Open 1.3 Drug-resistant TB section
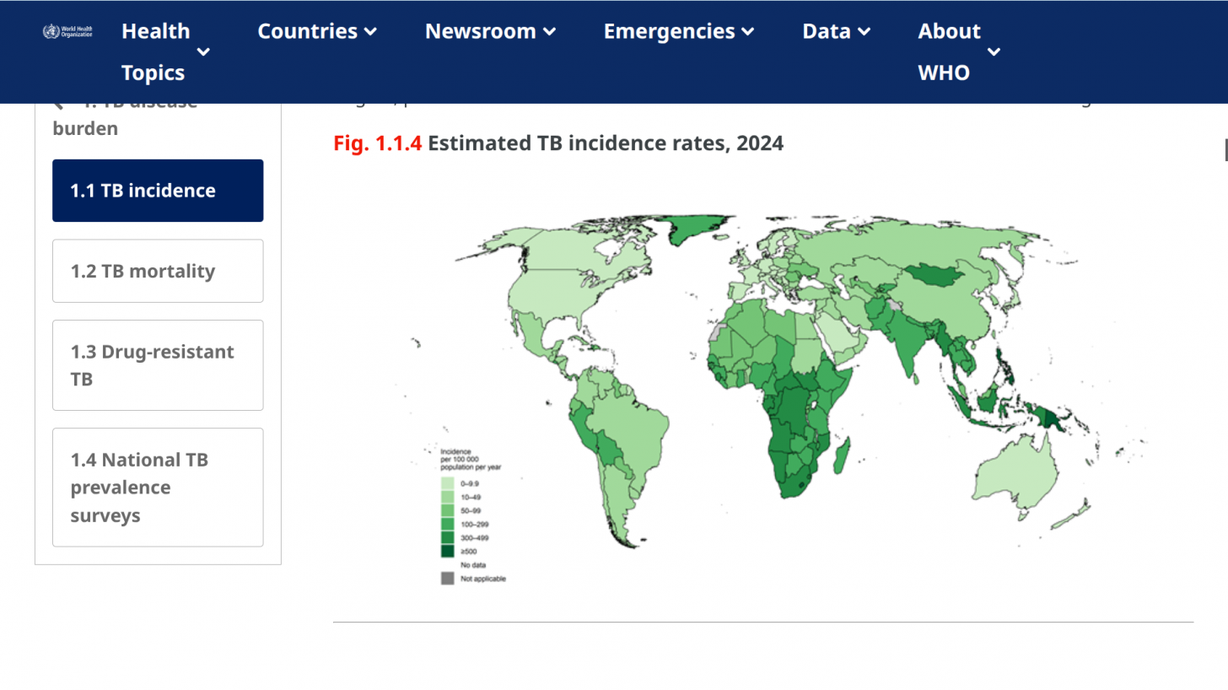 pos(158,365)
